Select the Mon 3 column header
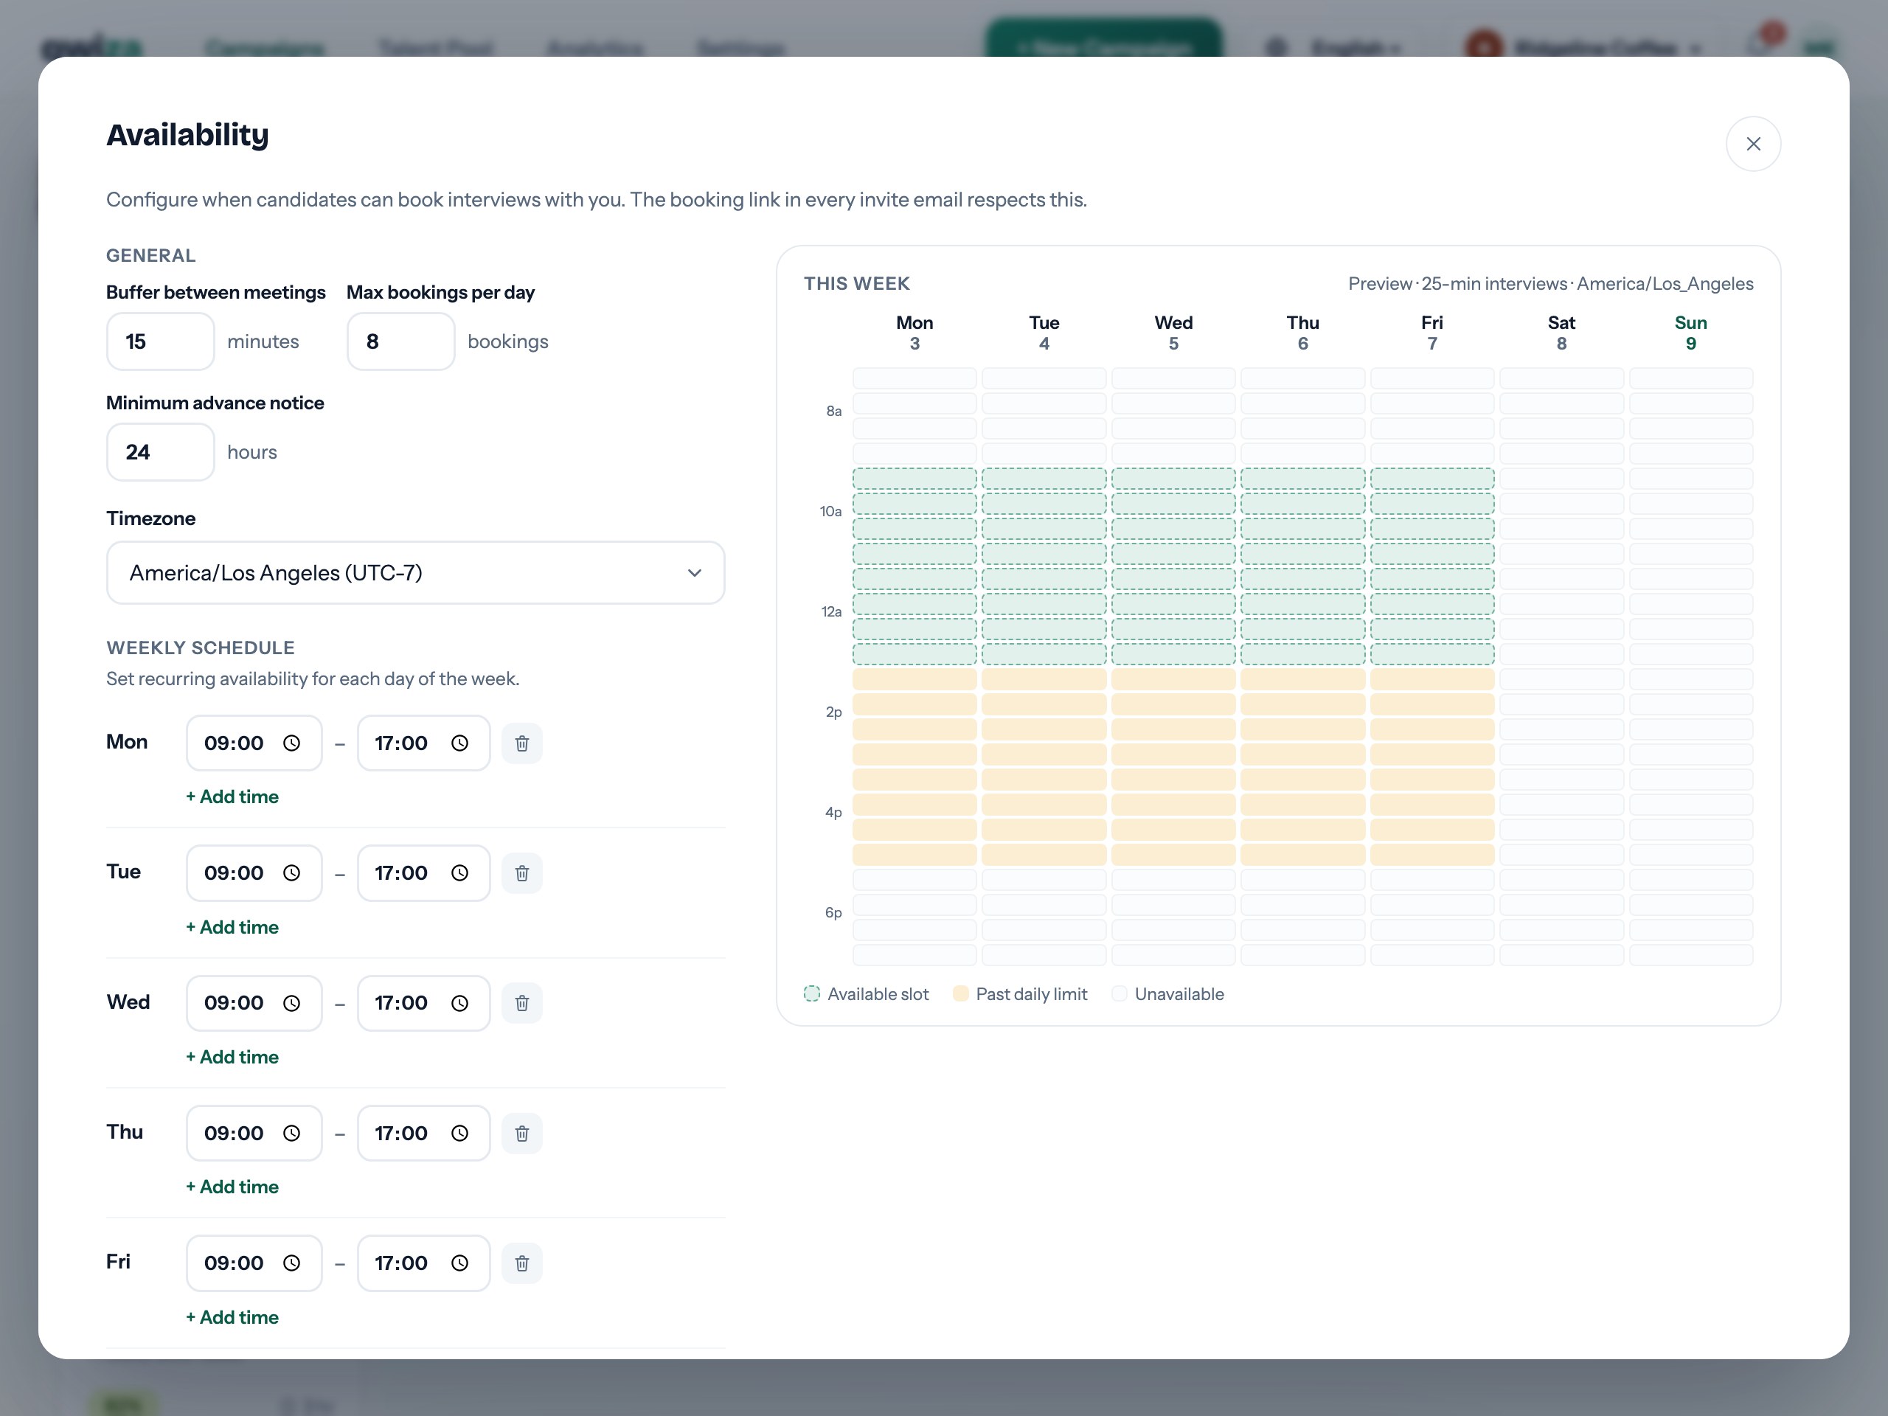The image size is (1888, 1416). tap(914, 333)
